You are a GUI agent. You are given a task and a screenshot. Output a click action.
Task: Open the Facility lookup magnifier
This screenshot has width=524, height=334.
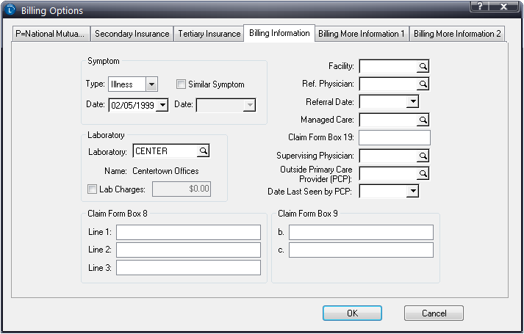[x=423, y=66]
